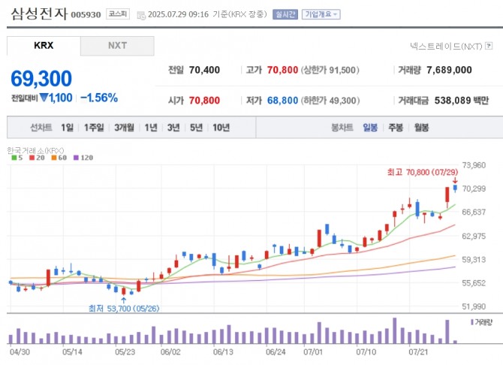Click the purple volume legend icon

tap(472, 322)
